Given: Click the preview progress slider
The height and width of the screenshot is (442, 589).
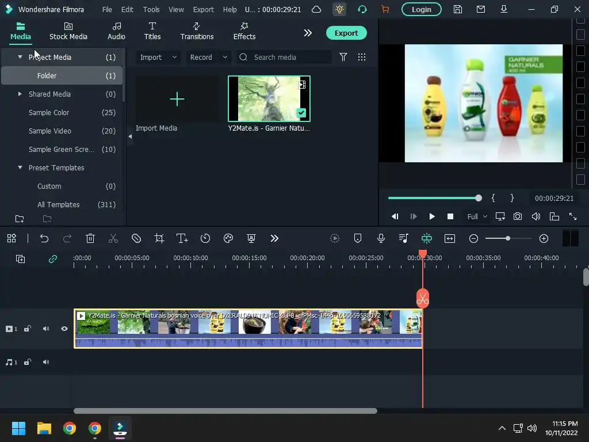Looking at the screenshot, I should pyautogui.click(x=435, y=198).
